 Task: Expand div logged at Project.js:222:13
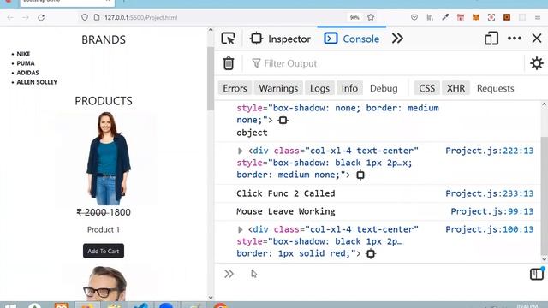(240, 151)
